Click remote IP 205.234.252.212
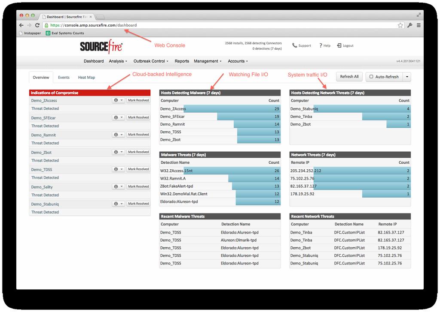Image resolution: width=440 pixels, height=312 pixels. point(306,171)
